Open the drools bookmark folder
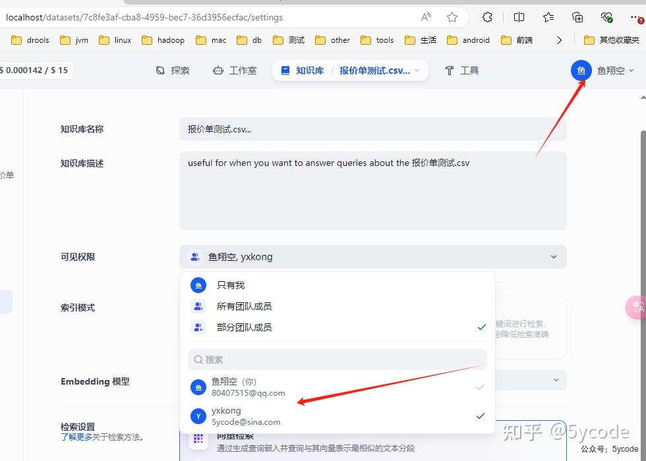 [x=30, y=40]
